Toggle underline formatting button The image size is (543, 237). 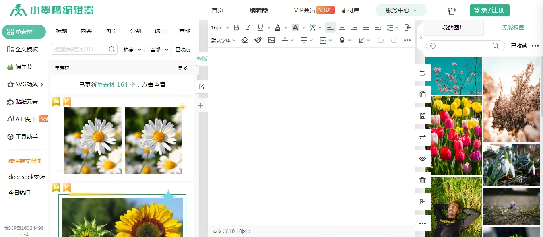(x=260, y=27)
